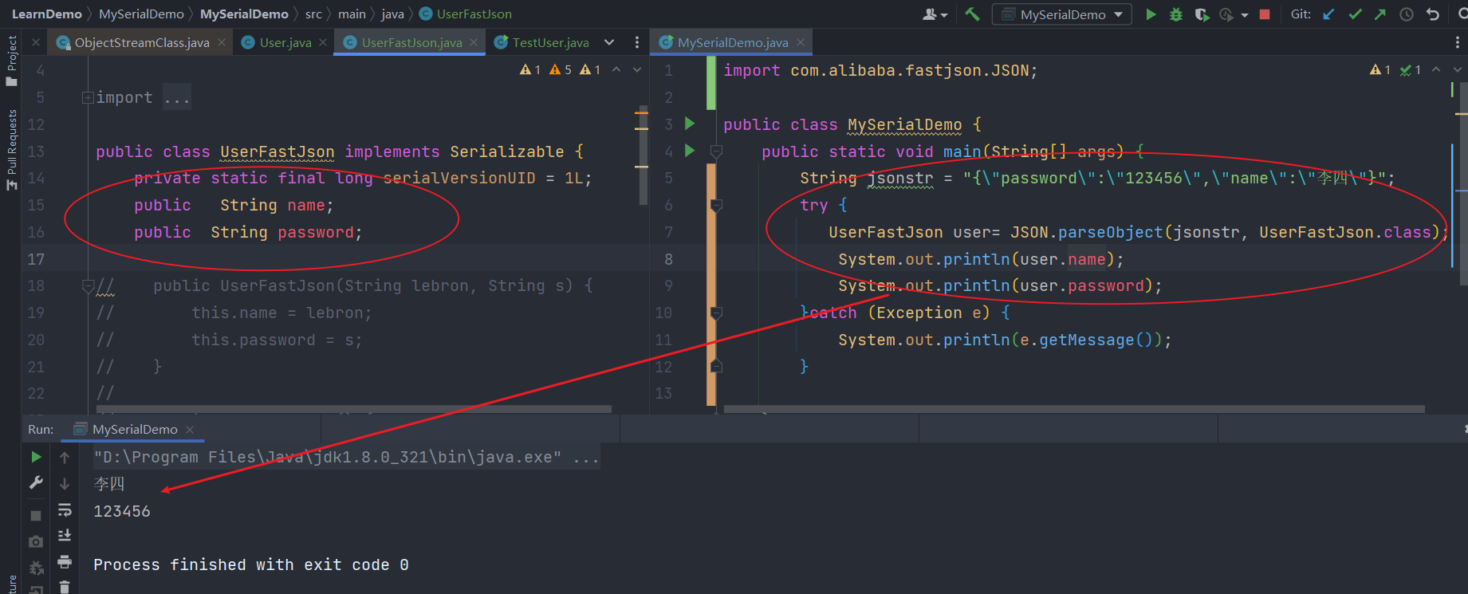This screenshot has width=1468, height=594.
Task: Select the MySerialDemo tab in Run panel
Action: click(135, 430)
